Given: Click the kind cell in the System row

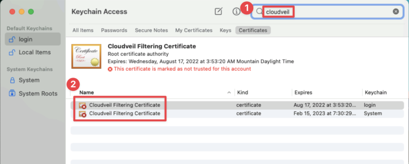Looking at the screenshot, I should [248, 113].
